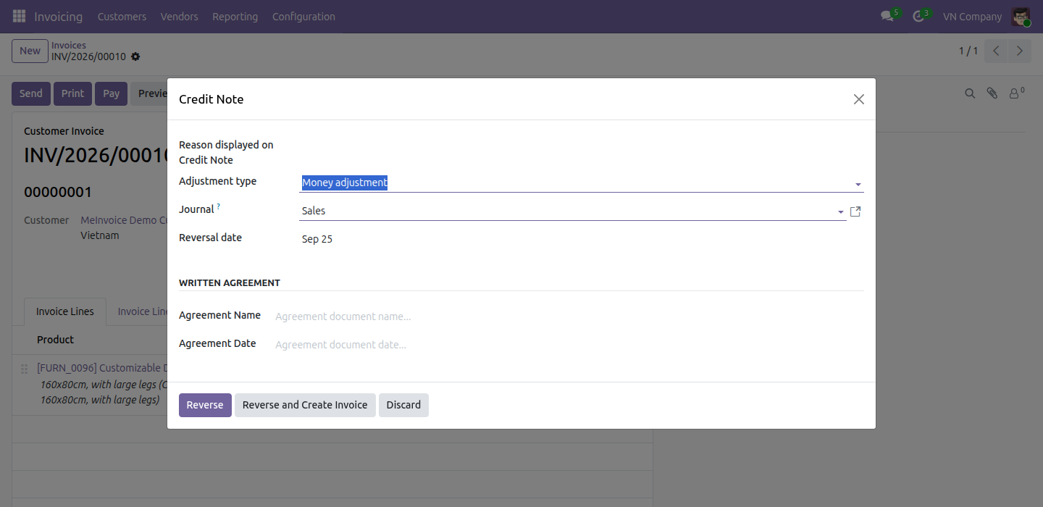The width and height of the screenshot is (1043, 507).
Task: Expand the Journal dropdown arrow
Action: (840, 211)
